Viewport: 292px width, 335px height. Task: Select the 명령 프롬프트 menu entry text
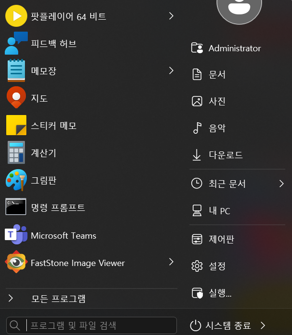pyautogui.click(x=58, y=208)
